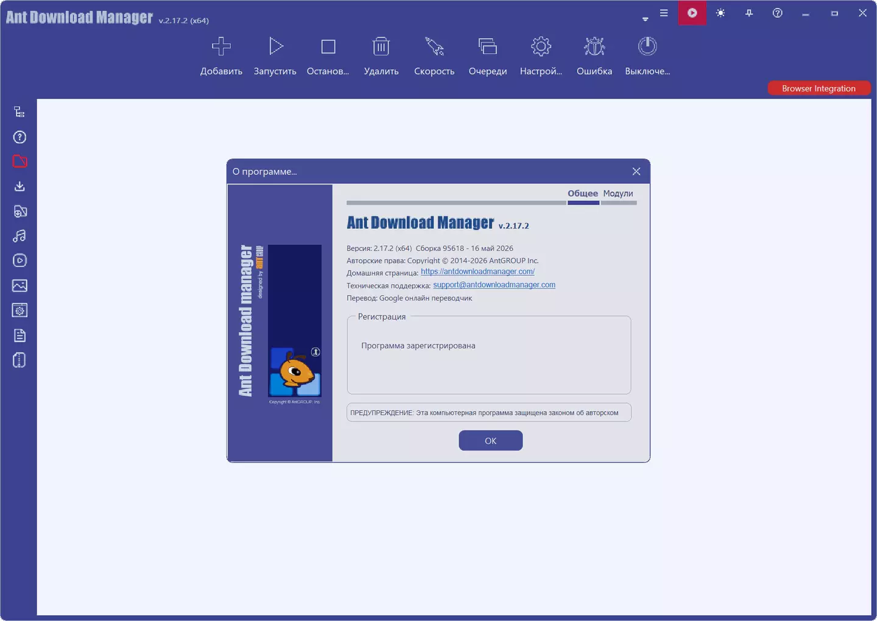Open the images category in sidebar
The image size is (877, 621).
click(x=19, y=286)
